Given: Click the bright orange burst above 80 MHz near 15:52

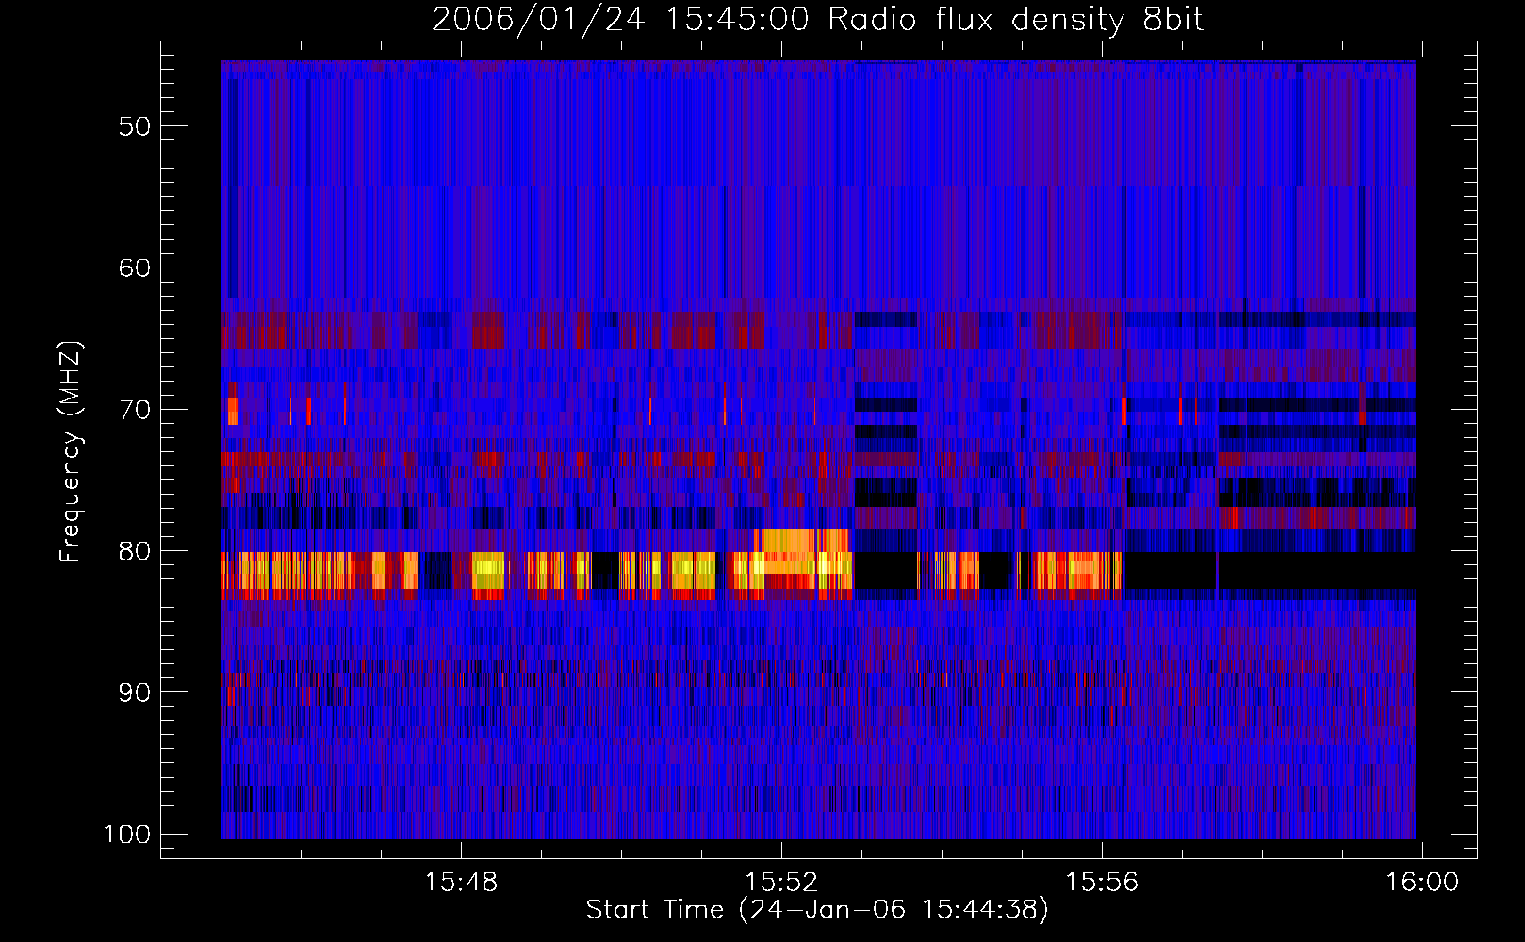Looking at the screenshot, I should [x=801, y=541].
